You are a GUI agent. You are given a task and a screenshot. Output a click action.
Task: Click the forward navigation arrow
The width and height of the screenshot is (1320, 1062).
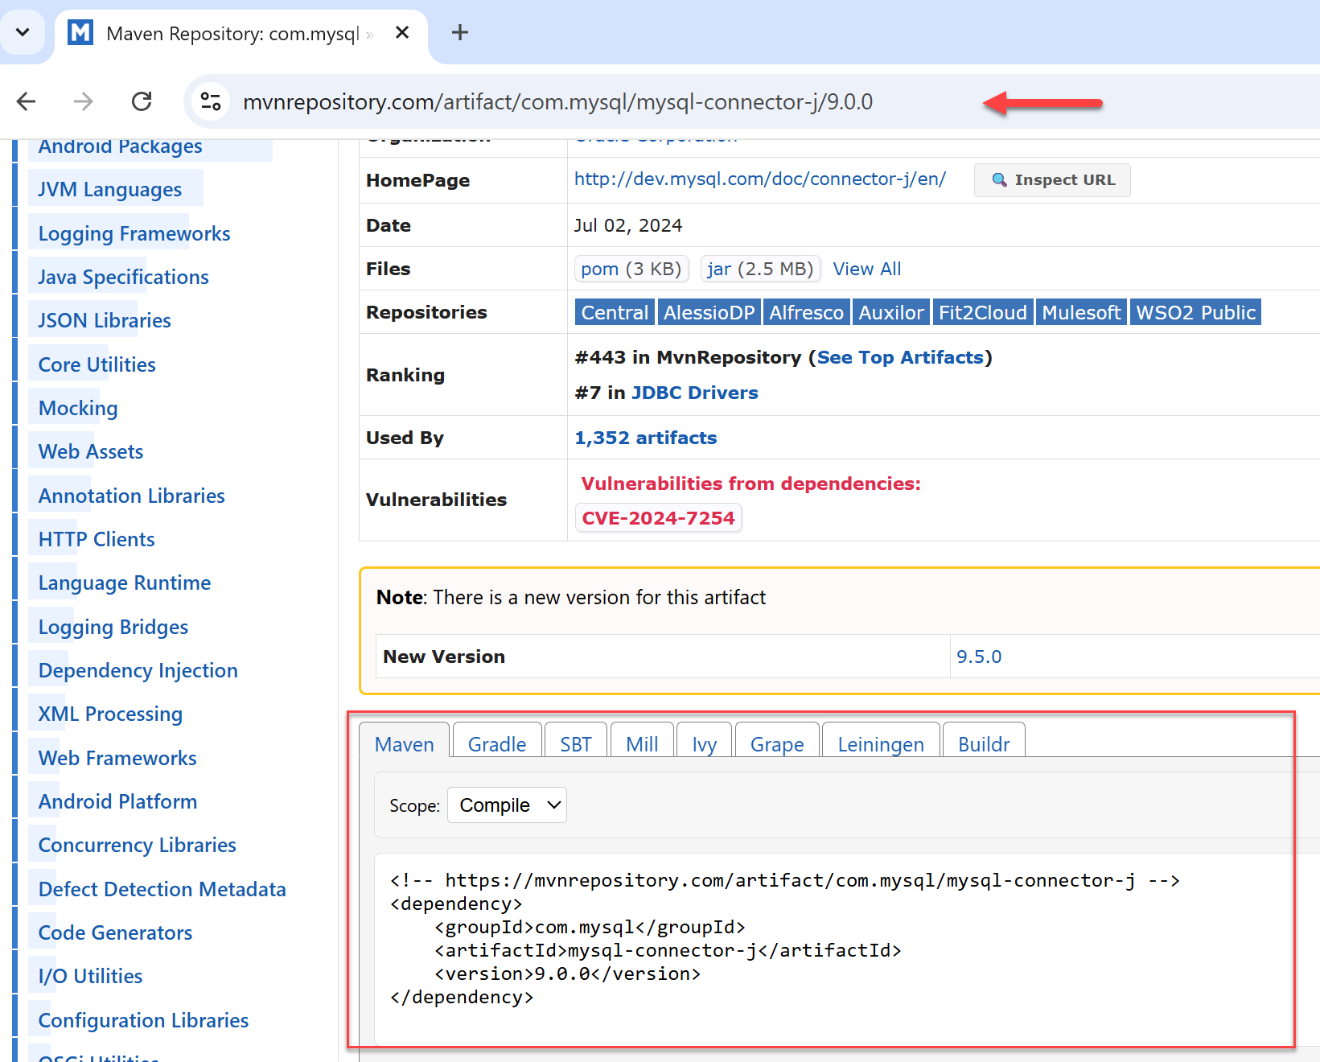83,101
